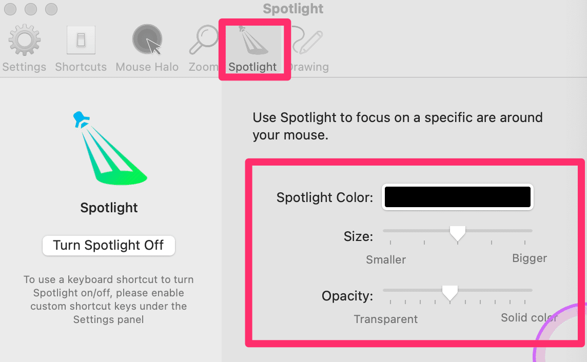
Task: Click the large green Spotlight illustration
Action: 110,149
